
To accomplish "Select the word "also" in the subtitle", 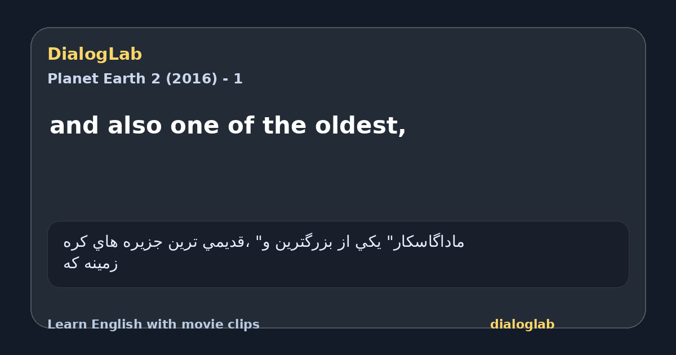I will (135, 126).
